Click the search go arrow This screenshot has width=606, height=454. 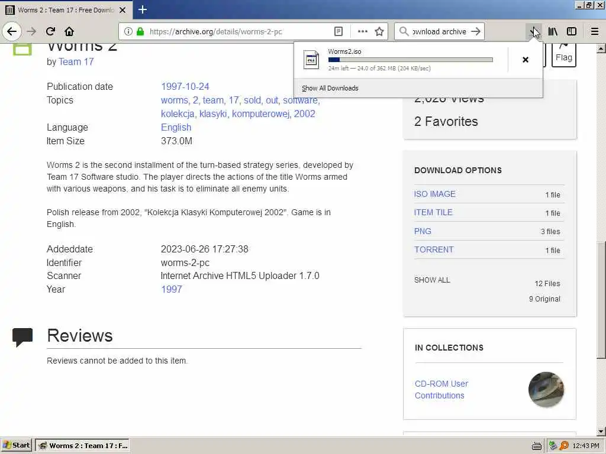(476, 31)
